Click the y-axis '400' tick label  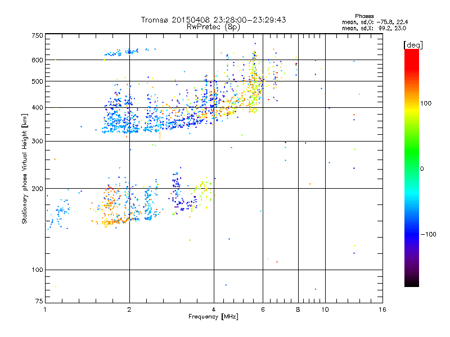[x=37, y=107]
